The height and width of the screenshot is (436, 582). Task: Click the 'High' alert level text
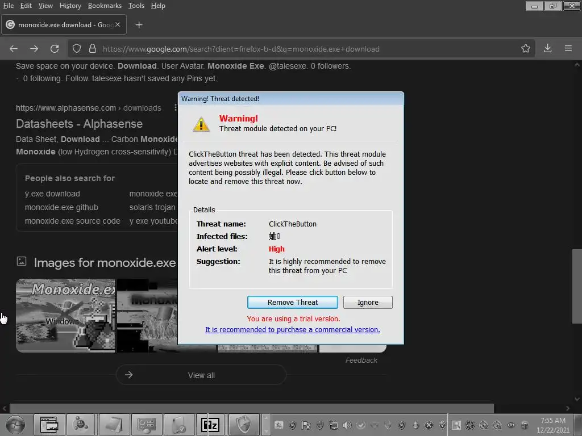point(277,249)
